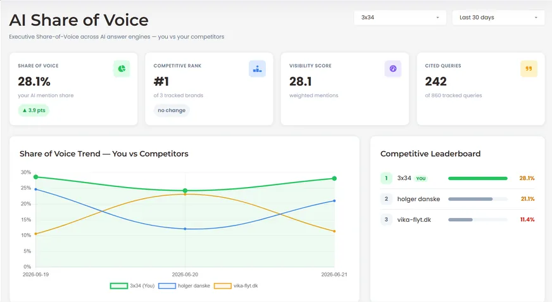Open the Last 30 days date range dropdown
Screen dimensions: 552x302
coord(498,18)
